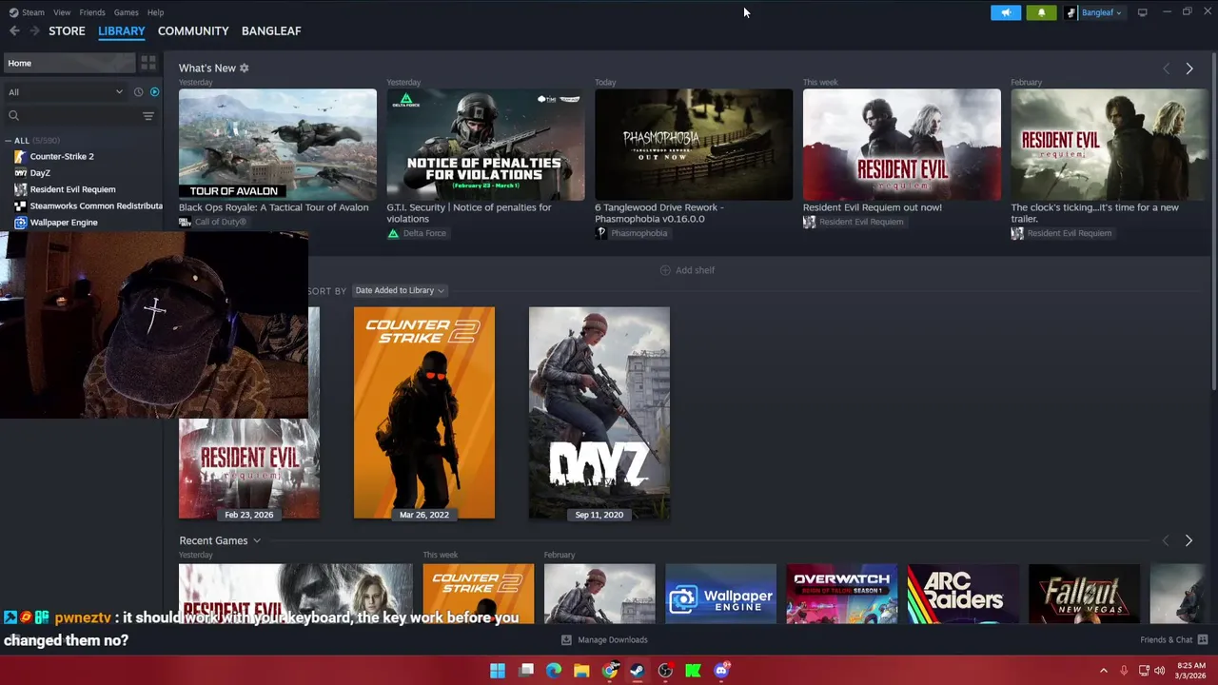Click the Manage Downloads icon

[x=566, y=640]
